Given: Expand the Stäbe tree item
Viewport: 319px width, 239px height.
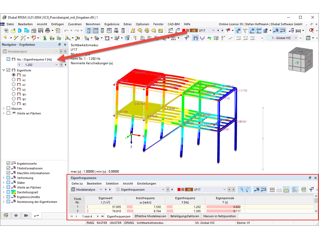Looking at the screenshot, I should pyautogui.click(x=4, y=183).
